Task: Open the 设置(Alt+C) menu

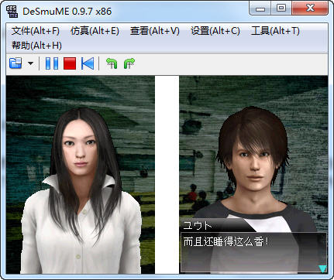Action: click(215, 31)
